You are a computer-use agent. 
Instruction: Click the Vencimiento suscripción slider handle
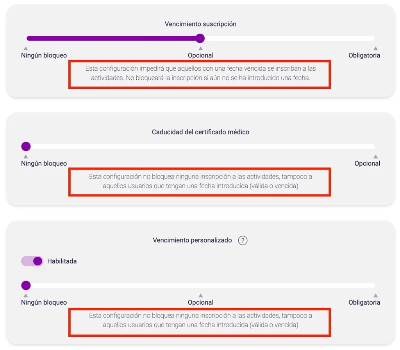tap(200, 38)
